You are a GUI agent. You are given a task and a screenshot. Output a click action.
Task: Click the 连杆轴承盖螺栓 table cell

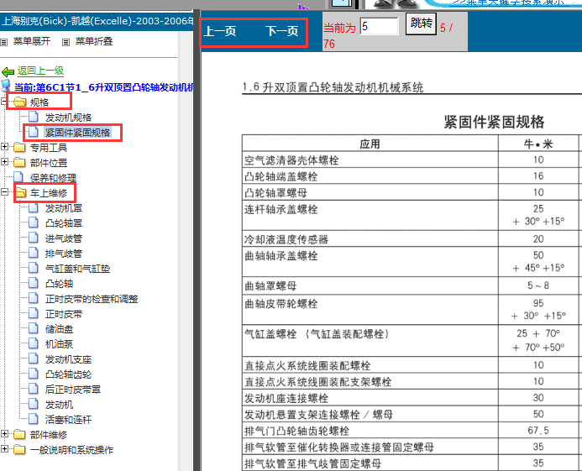[x=370, y=216]
